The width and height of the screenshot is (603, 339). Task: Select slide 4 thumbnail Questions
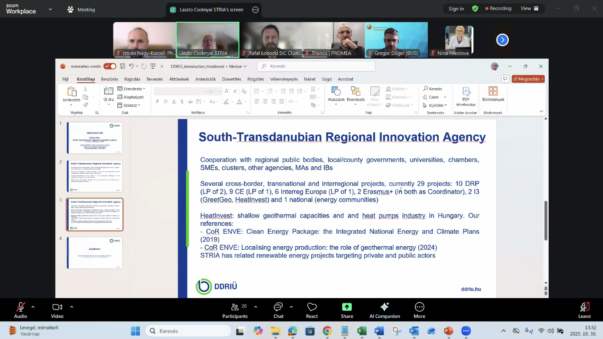[95, 253]
